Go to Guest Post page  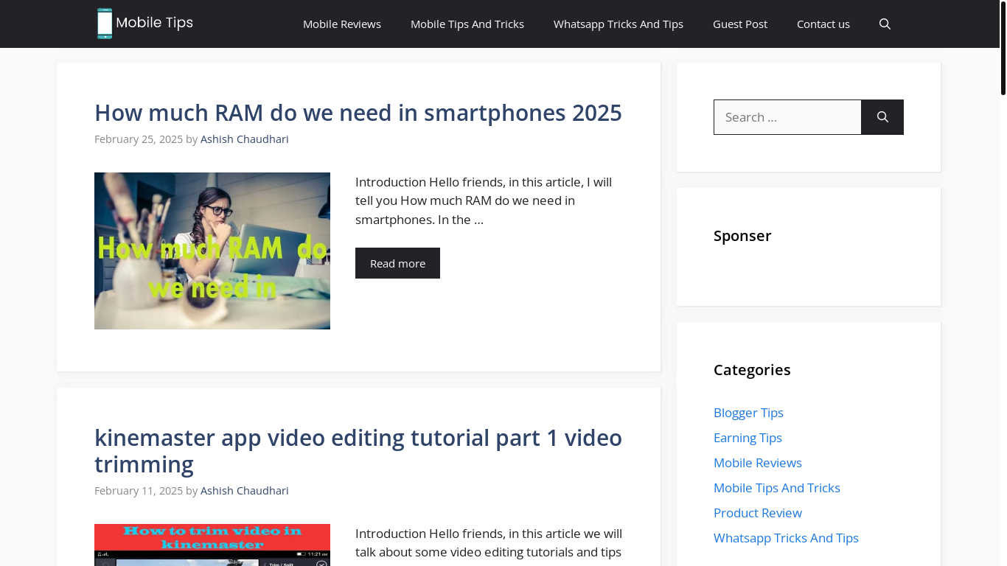(x=740, y=24)
